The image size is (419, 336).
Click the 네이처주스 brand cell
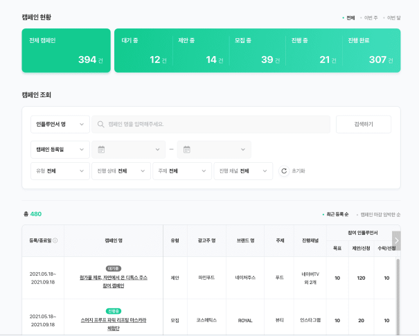(245, 278)
